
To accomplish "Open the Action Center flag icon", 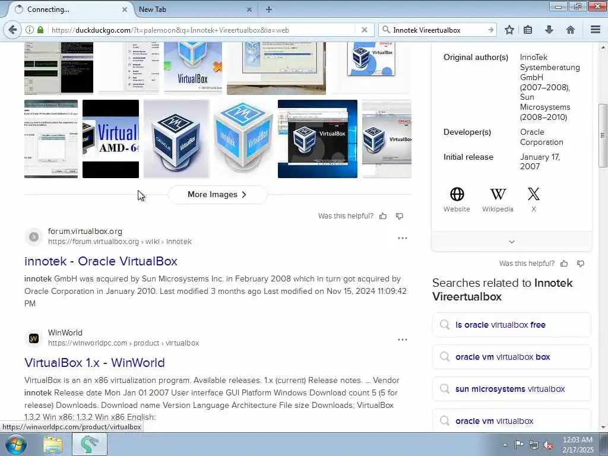I will point(519,445).
